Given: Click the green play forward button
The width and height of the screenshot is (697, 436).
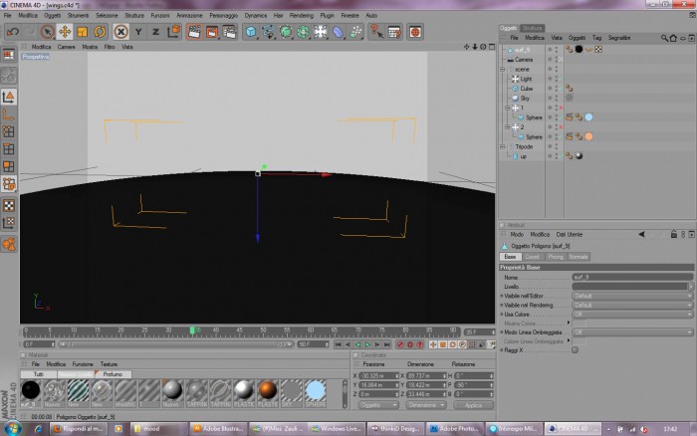Looking at the screenshot, I should click(367, 344).
